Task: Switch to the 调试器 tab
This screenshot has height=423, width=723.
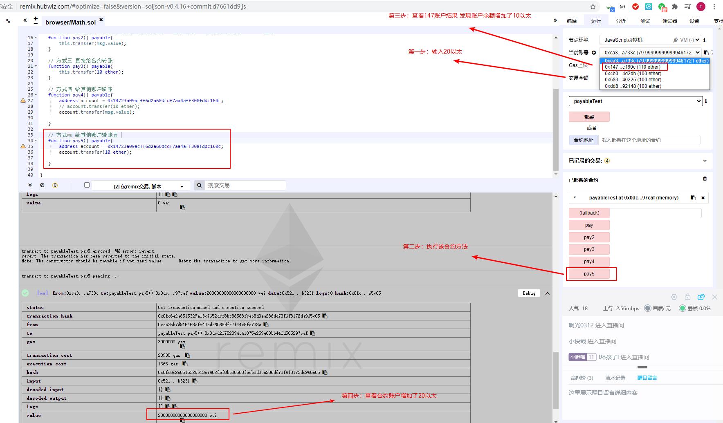Action: click(670, 21)
